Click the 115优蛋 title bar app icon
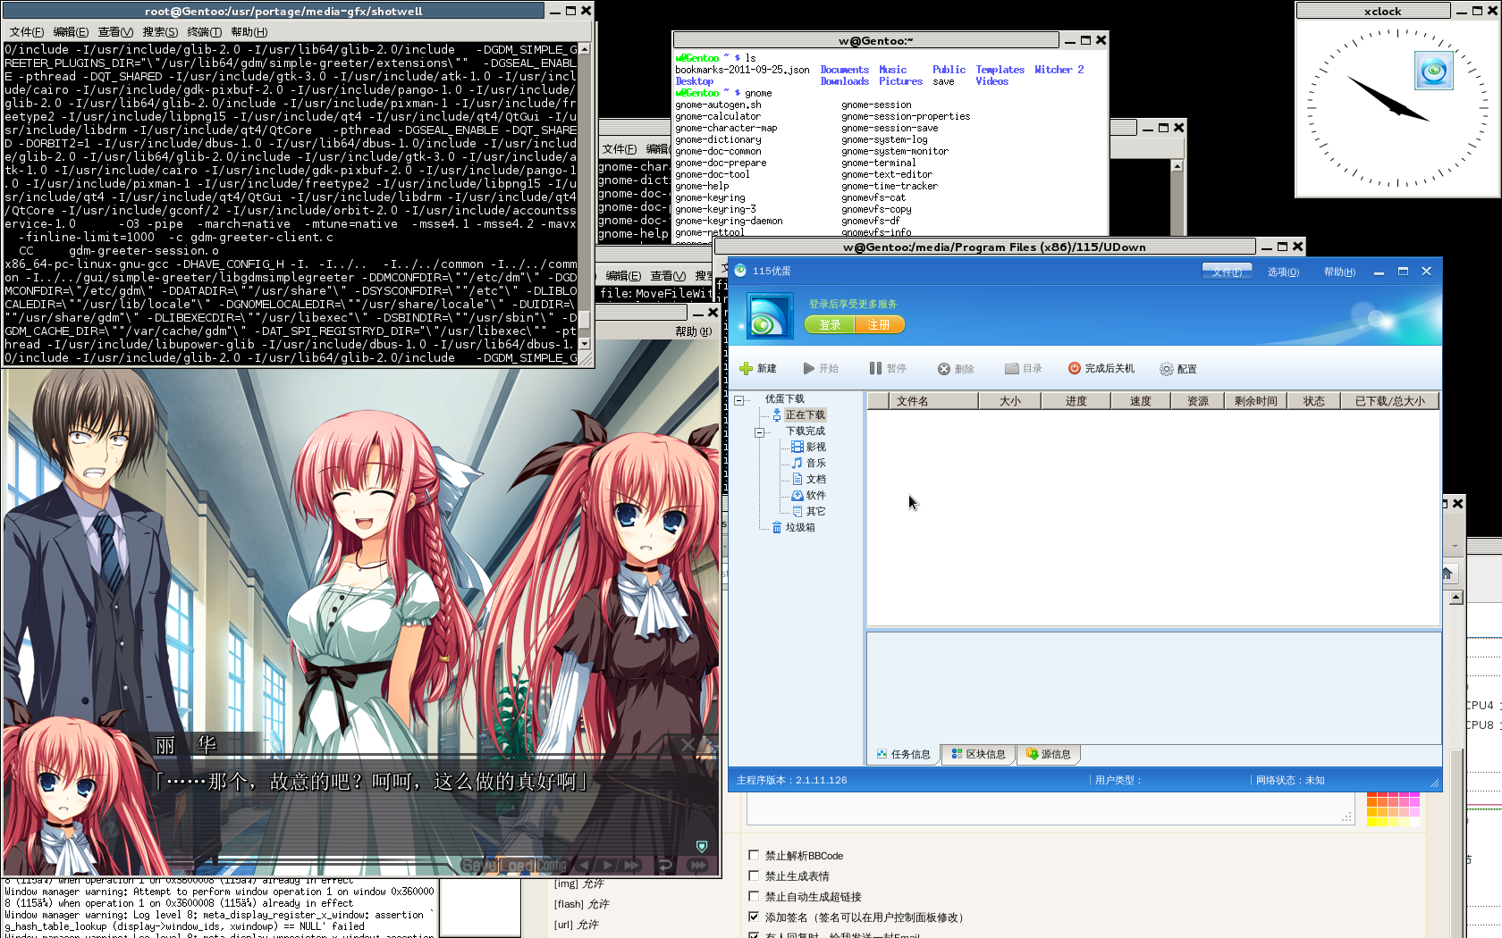 pyautogui.click(x=740, y=271)
